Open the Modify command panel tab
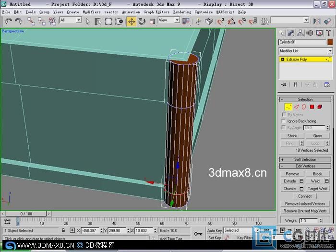Screen dimensions: 336x252 pyautogui.click(x=291, y=33)
